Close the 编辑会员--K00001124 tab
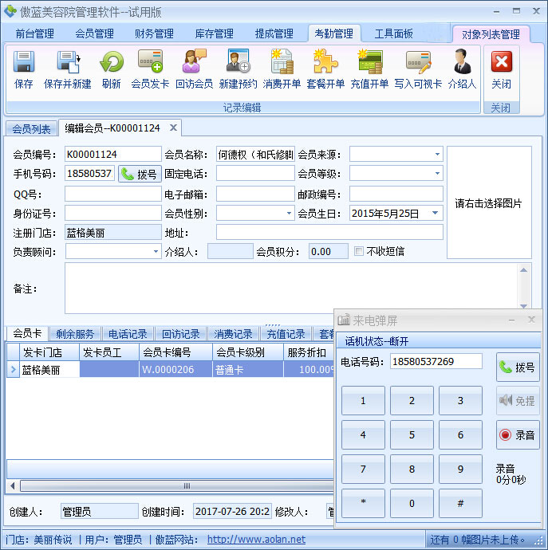The height and width of the screenshot is (550, 548). [173, 128]
